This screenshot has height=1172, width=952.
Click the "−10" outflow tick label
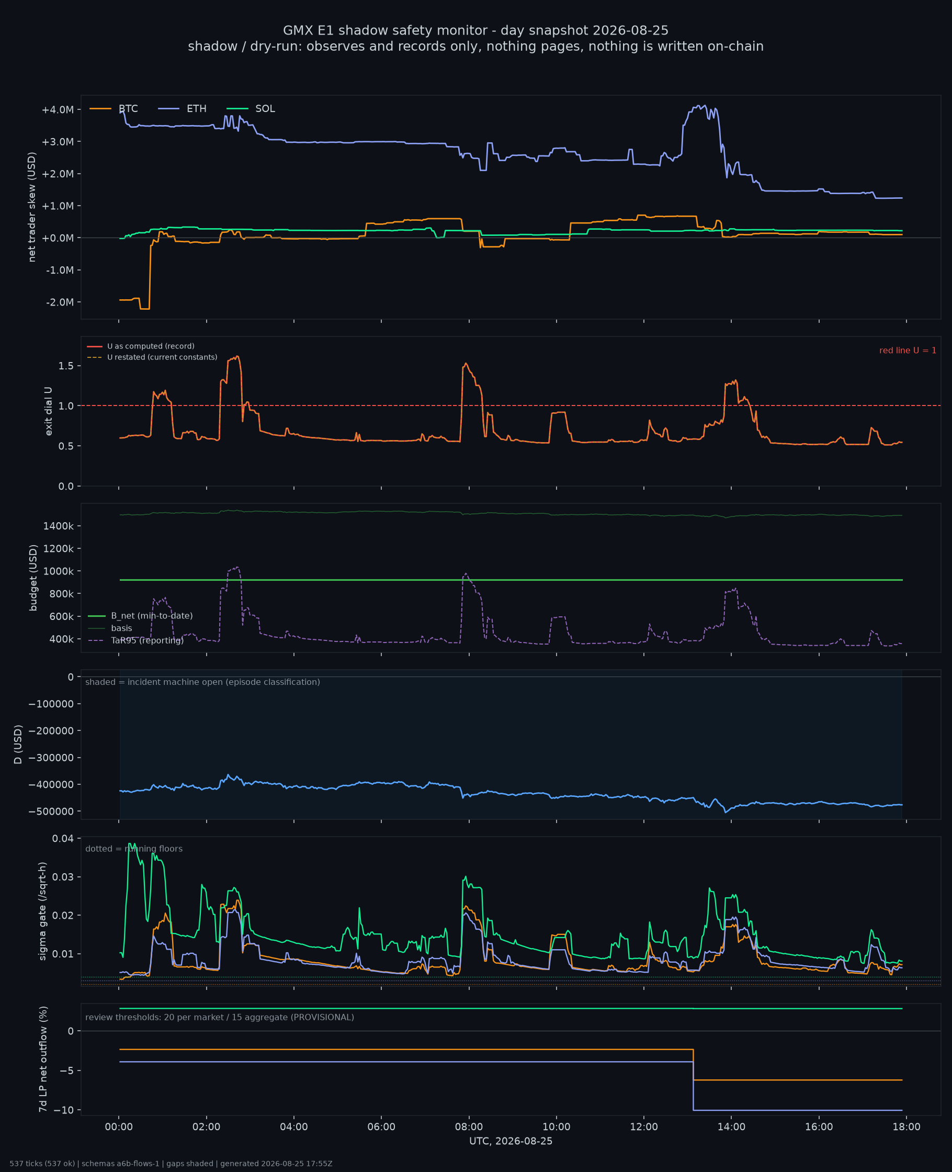pos(64,1110)
